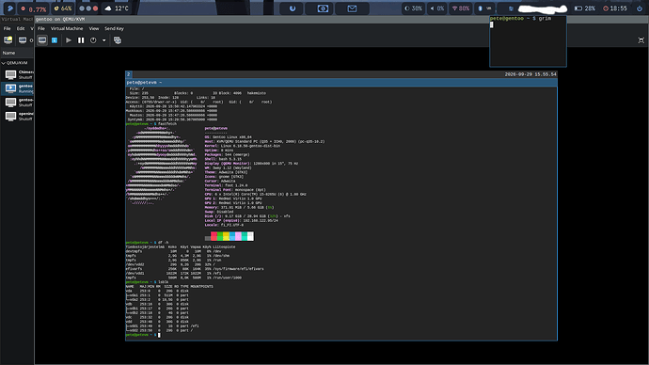
Task: Click the launcher icon on top bar
Action: pyautogui.click(x=10, y=8)
